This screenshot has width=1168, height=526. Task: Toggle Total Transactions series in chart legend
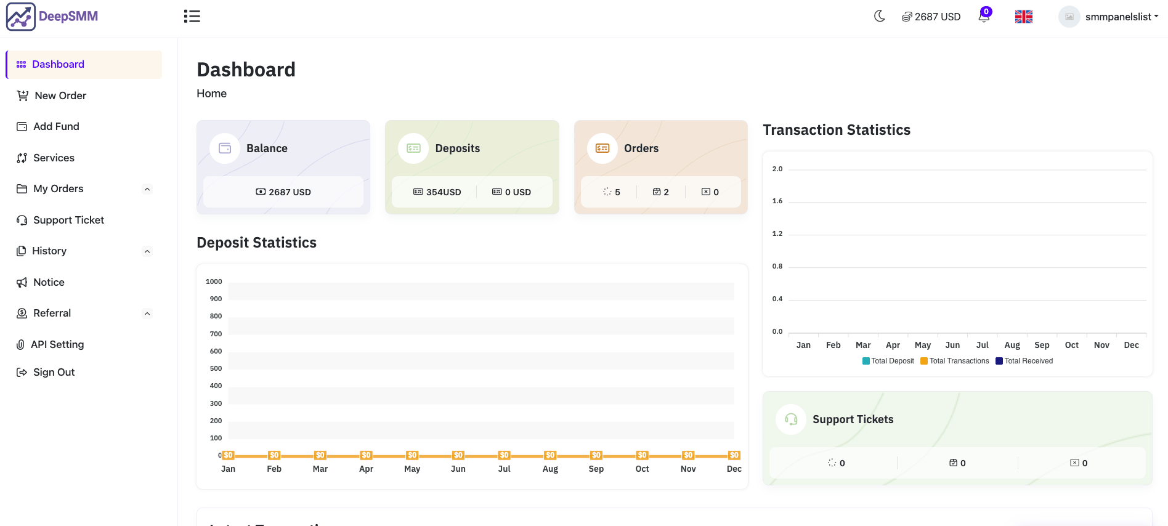954,361
